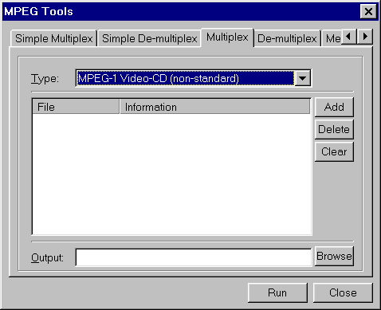Screen dimensions: 381x310
Task: Click the File column header
Action: (x=76, y=107)
